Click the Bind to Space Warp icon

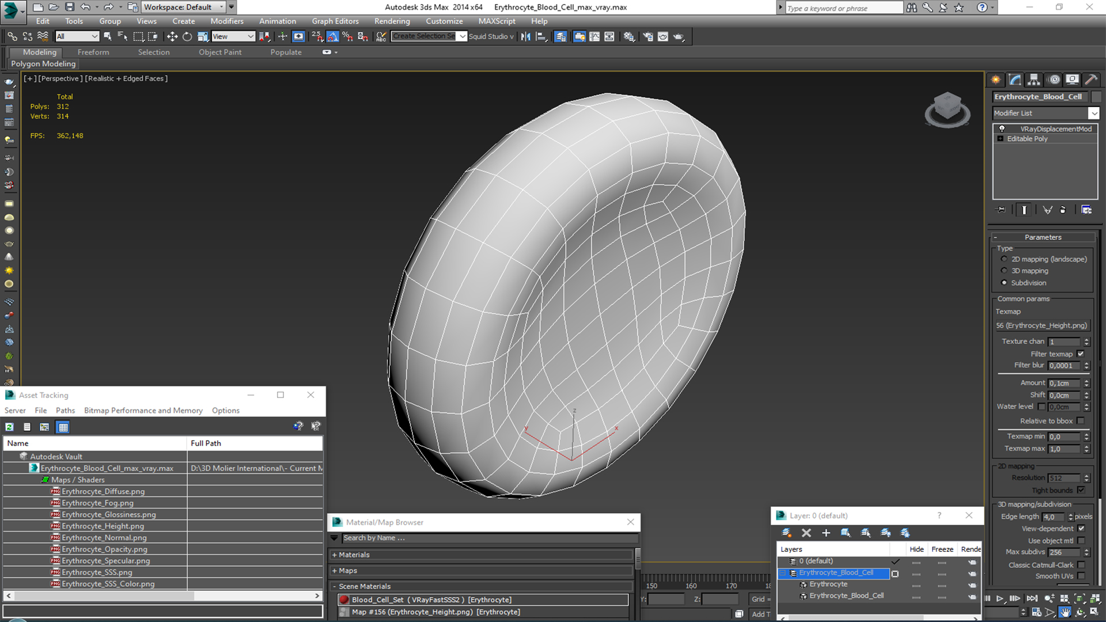click(43, 36)
